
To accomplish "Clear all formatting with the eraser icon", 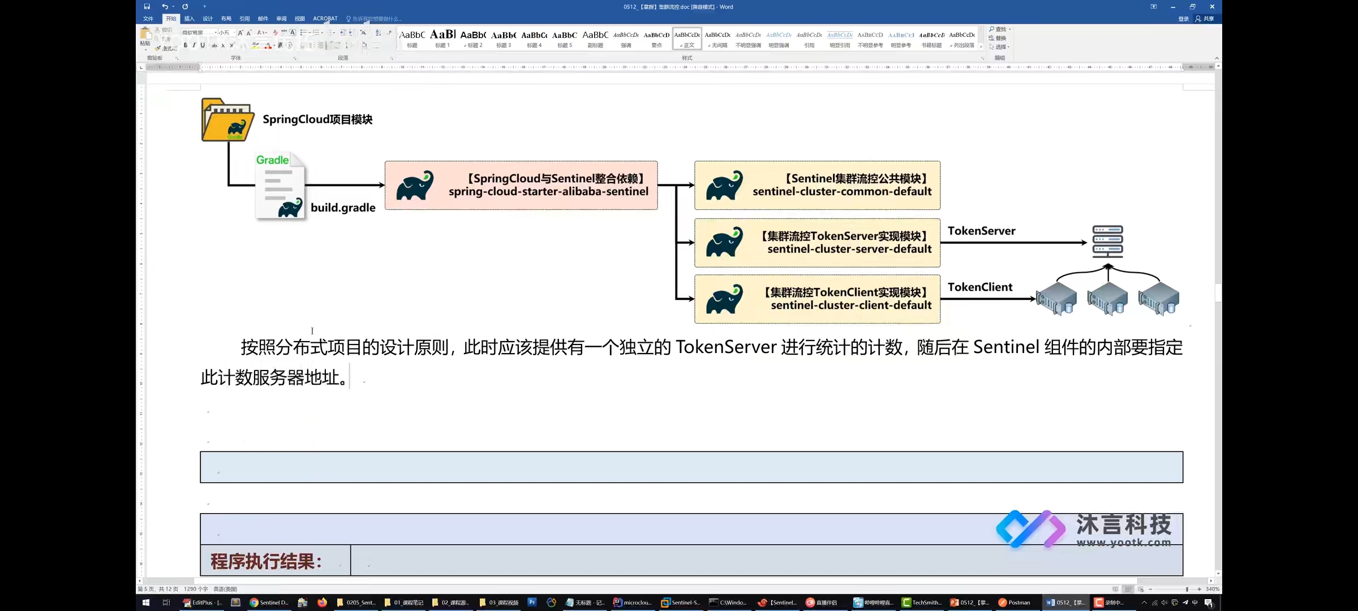I will 276,33.
